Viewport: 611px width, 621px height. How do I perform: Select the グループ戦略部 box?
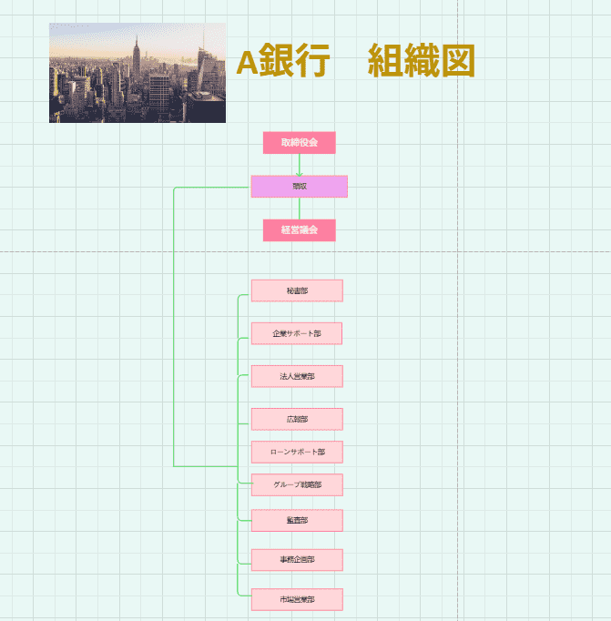(x=297, y=484)
